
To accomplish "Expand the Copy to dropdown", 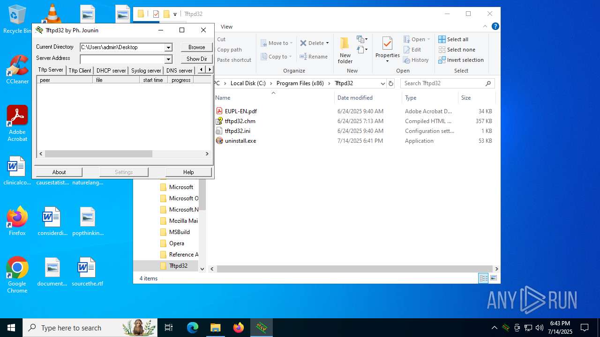I will pyautogui.click(x=291, y=57).
